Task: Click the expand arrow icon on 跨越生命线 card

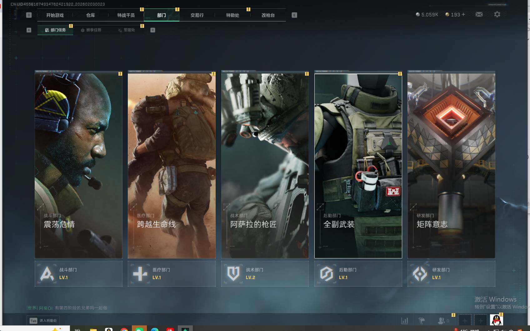Action: click(133, 207)
